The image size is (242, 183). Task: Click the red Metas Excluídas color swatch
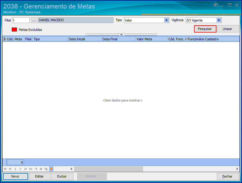(14, 30)
